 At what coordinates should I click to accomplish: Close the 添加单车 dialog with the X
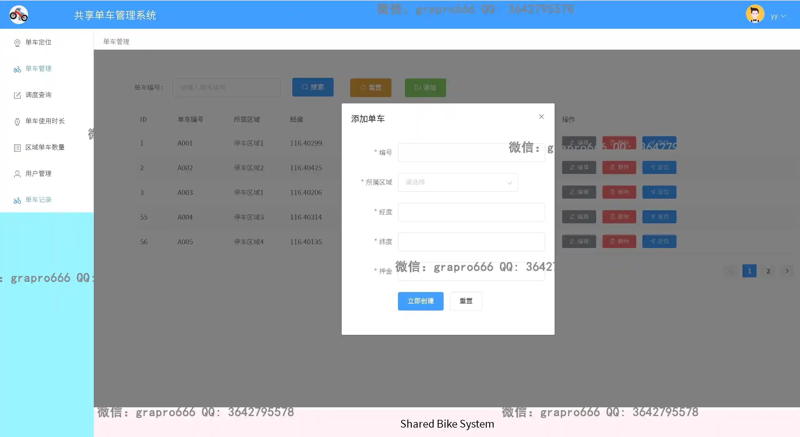click(541, 117)
